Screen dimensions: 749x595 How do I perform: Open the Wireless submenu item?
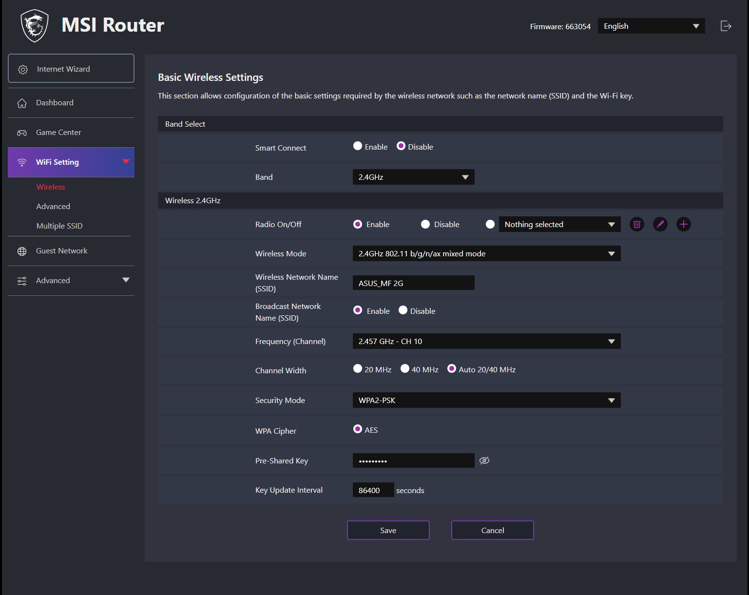pyautogui.click(x=51, y=187)
